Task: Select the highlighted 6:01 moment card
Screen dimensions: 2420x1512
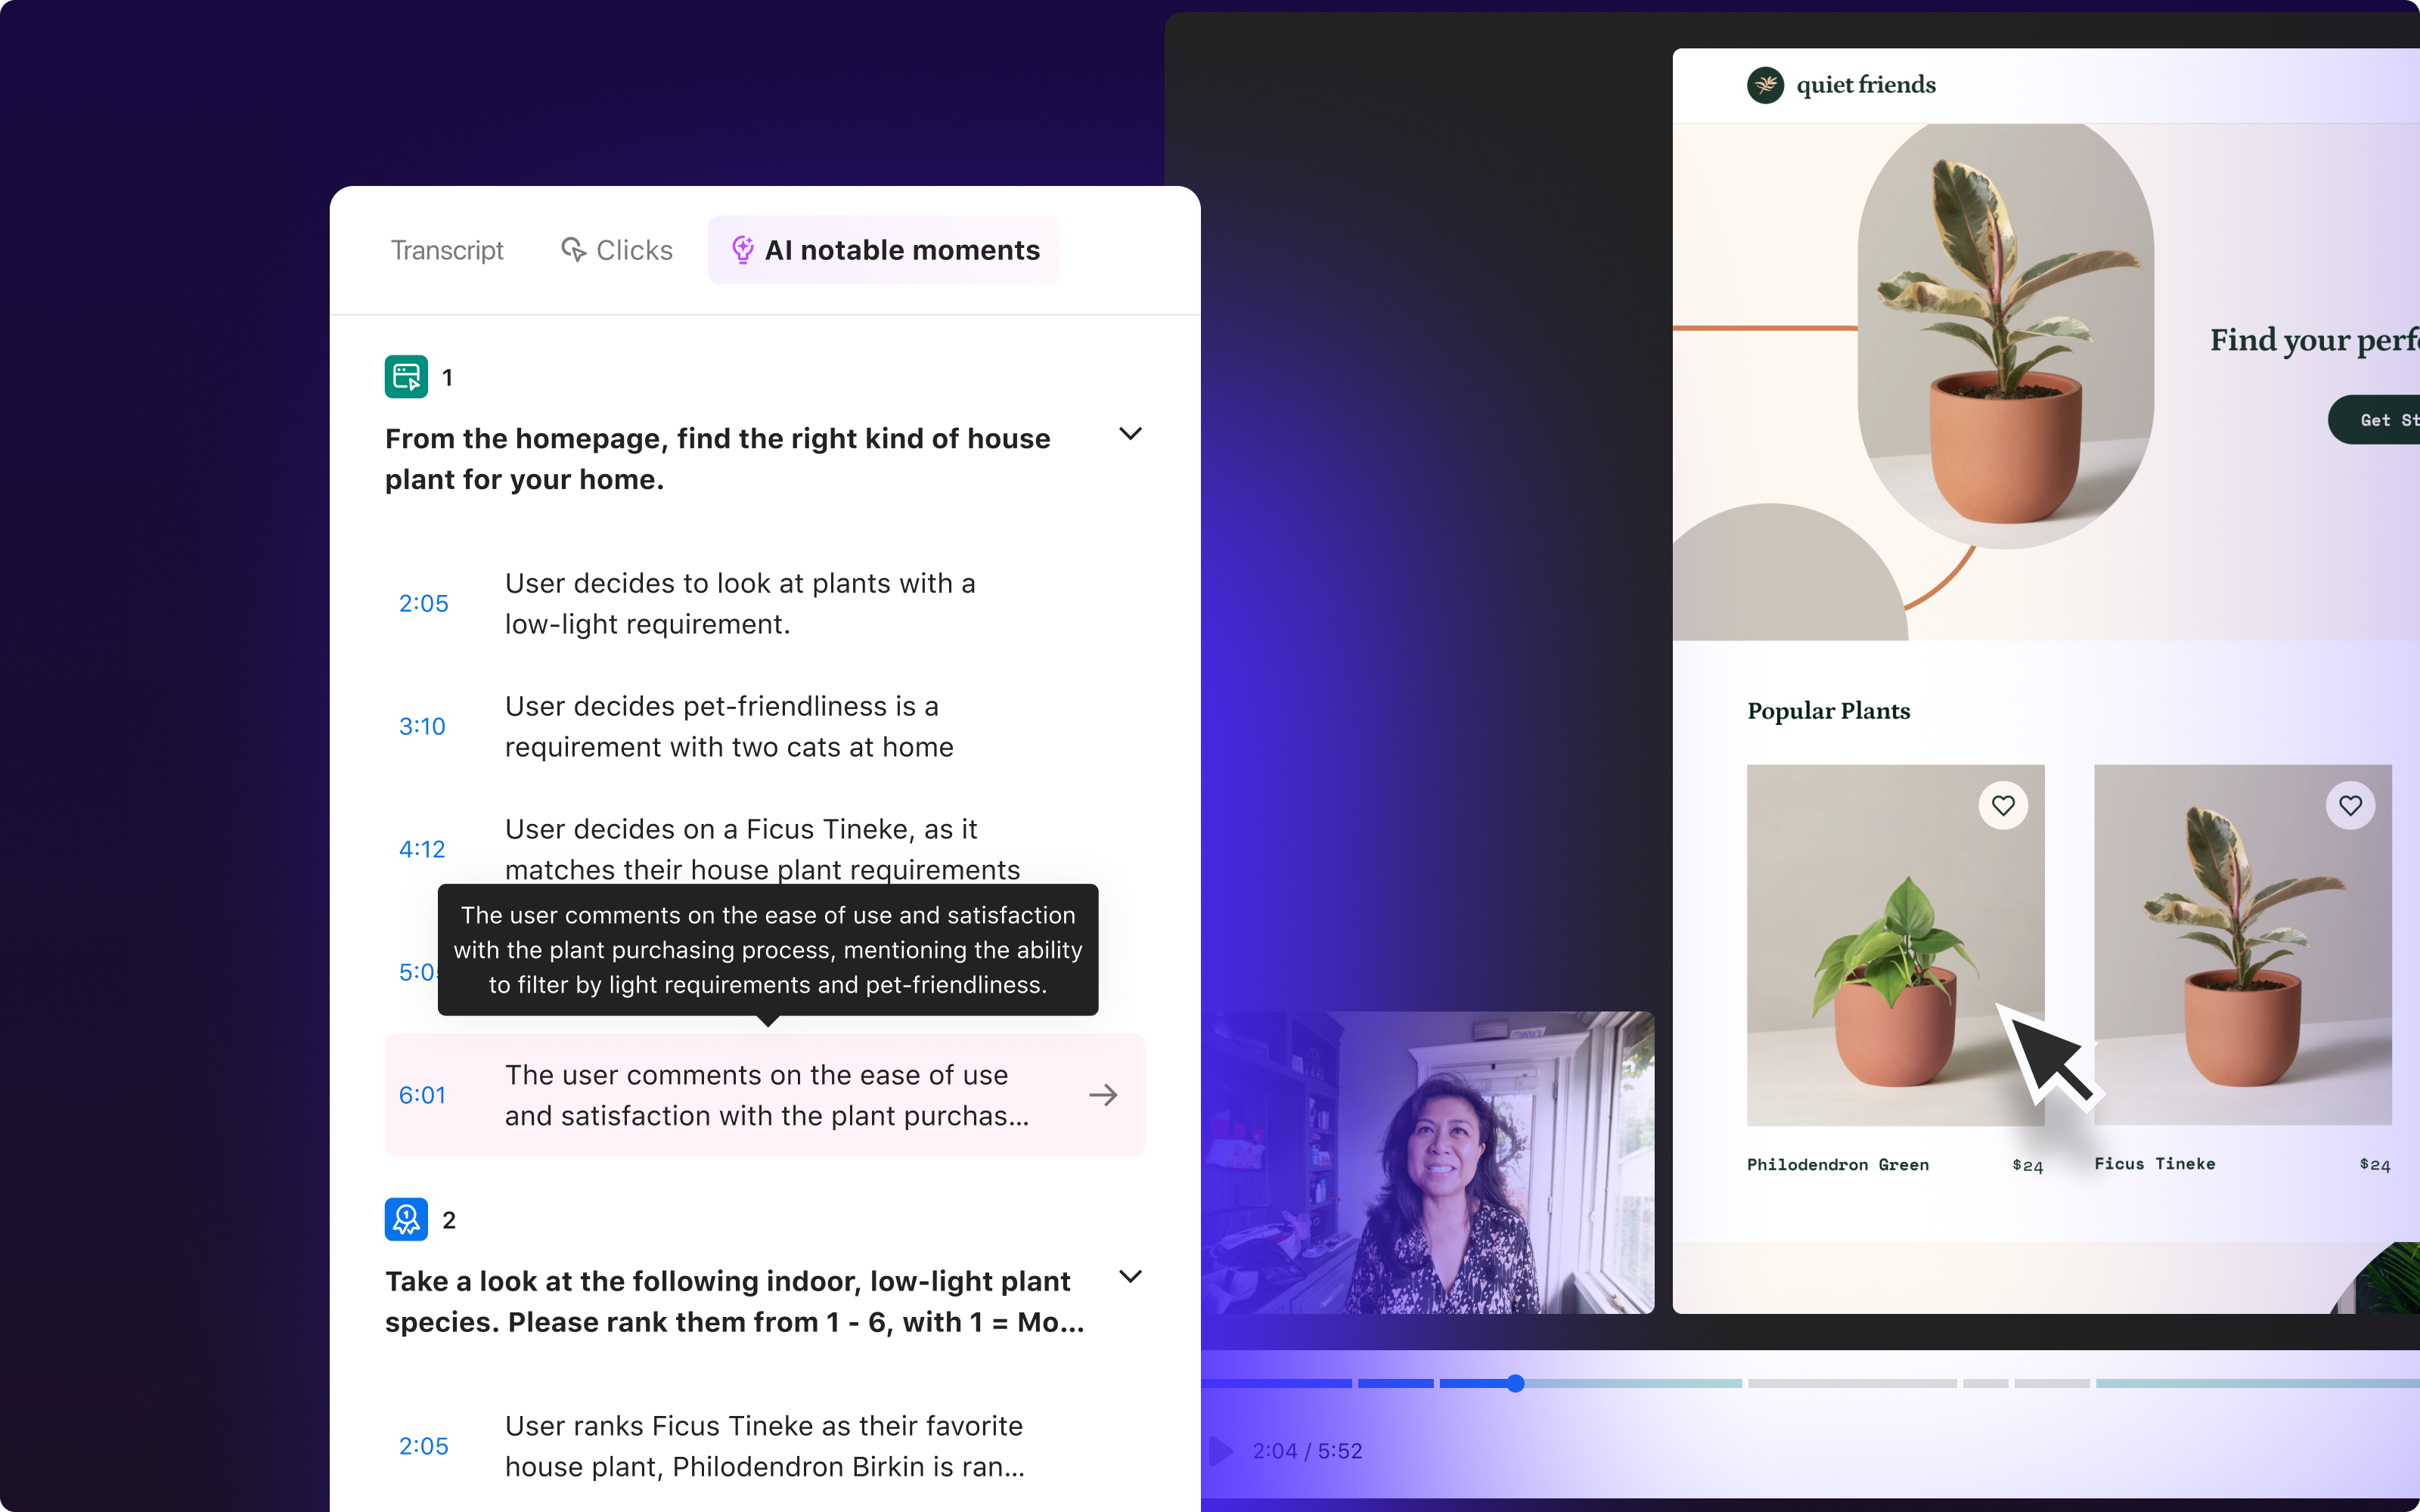Action: pos(765,1095)
